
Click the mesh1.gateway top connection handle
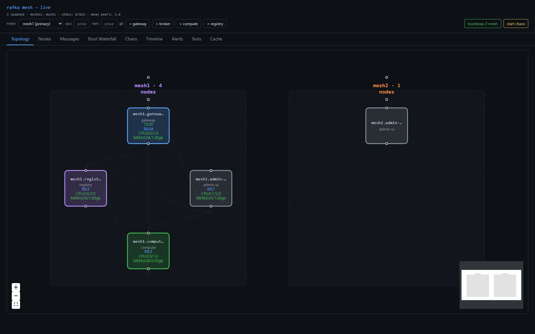[x=148, y=108]
